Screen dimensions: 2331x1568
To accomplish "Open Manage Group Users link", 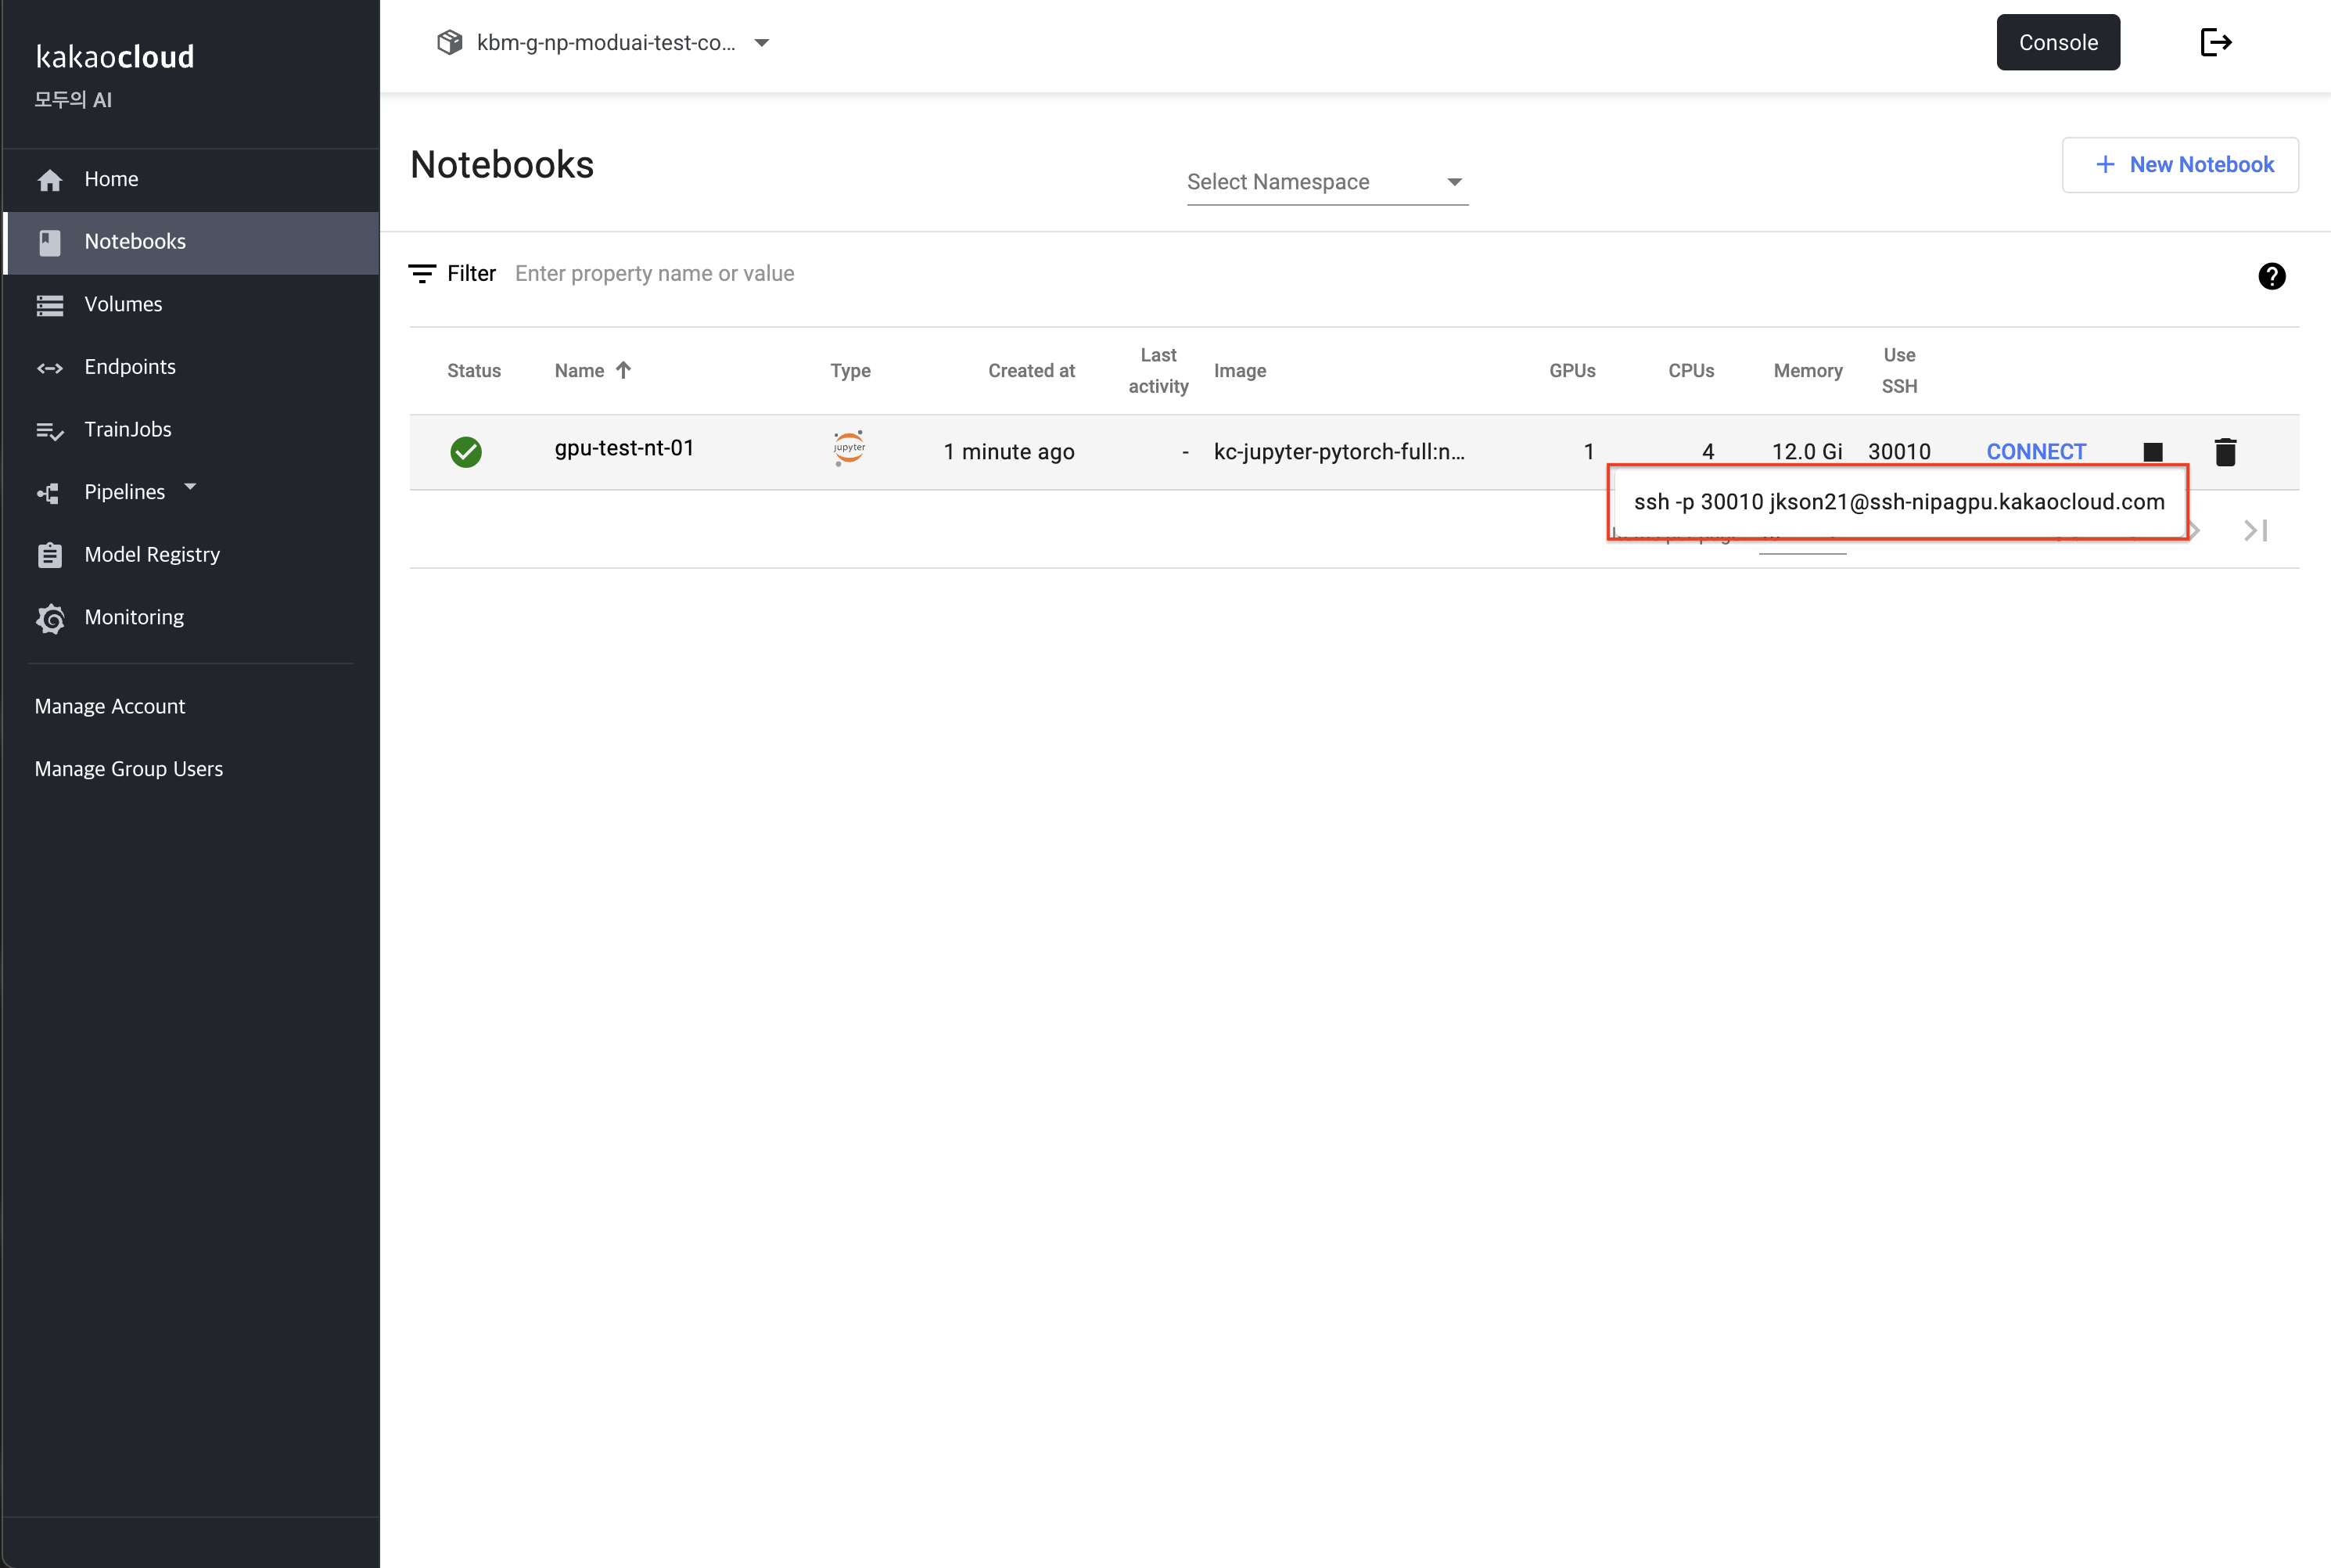I will pyautogui.click(x=129, y=769).
